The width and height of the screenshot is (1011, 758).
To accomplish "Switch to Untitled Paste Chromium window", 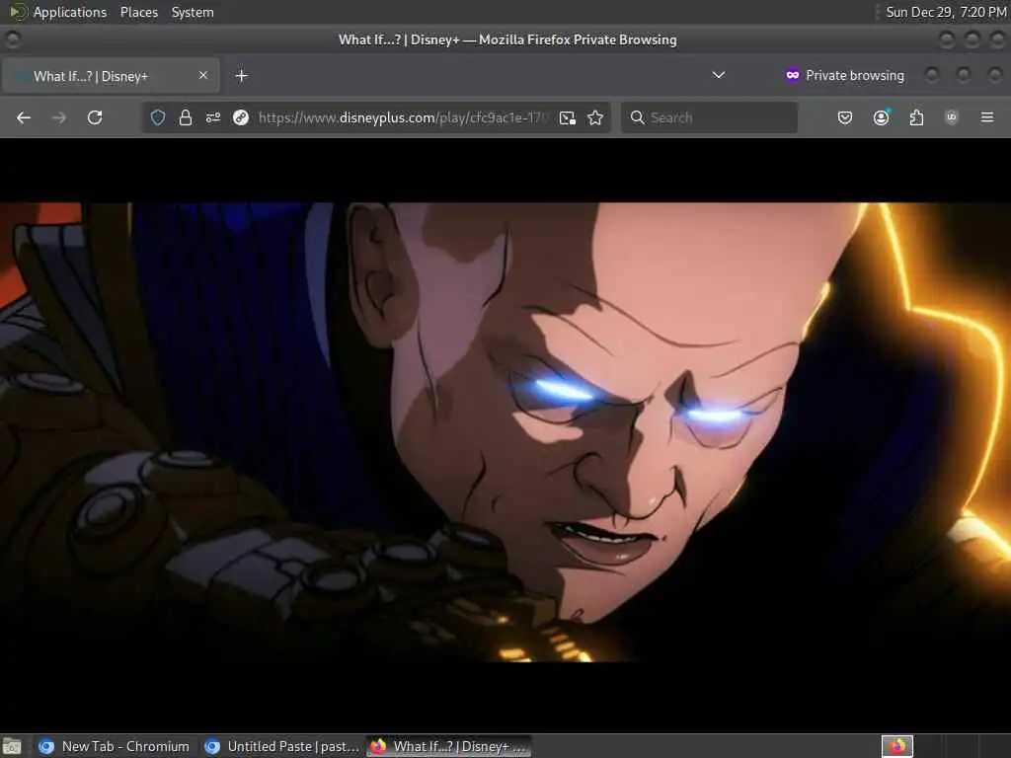I will tap(281, 746).
